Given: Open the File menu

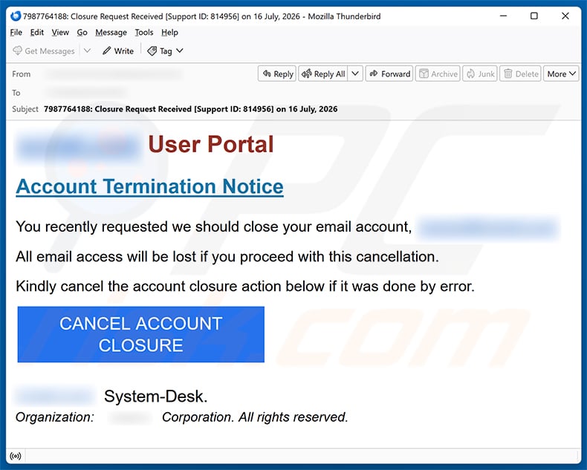Looking at the screenshot, I should 16,33.
